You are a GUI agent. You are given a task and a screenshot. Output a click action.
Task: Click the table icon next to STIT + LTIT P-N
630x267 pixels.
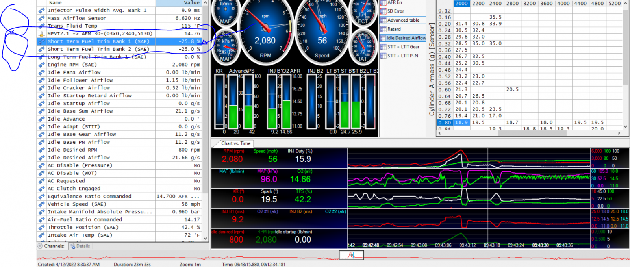(383, 56)
